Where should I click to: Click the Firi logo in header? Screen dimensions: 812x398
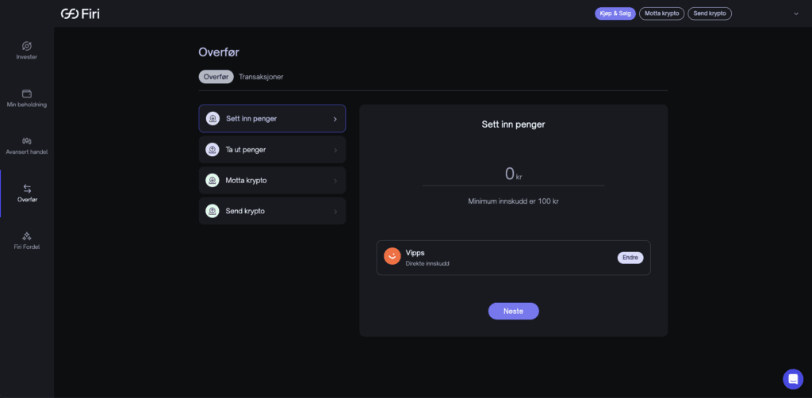80,13
